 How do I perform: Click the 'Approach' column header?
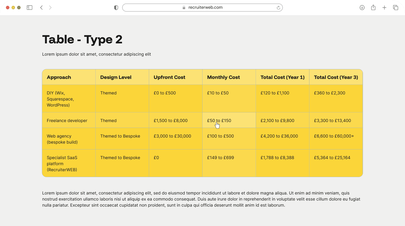pyautogui.click(x=69, y=77)
